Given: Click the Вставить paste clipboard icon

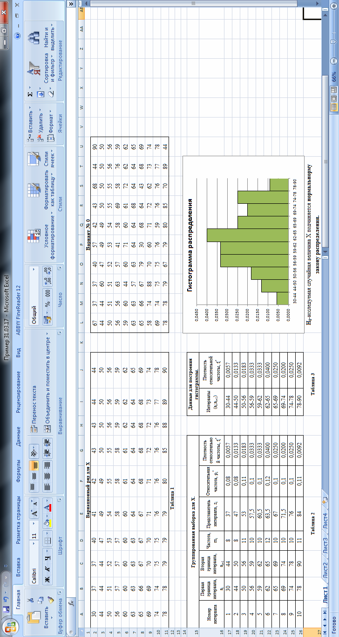Looking at the screenshot, I should pyautogui.click(x=34, y=617).
